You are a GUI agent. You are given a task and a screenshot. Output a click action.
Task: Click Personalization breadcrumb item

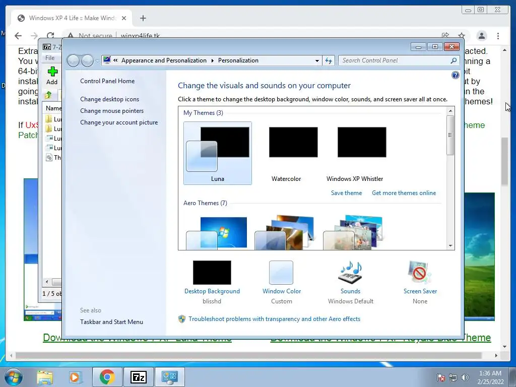point(238,60)
